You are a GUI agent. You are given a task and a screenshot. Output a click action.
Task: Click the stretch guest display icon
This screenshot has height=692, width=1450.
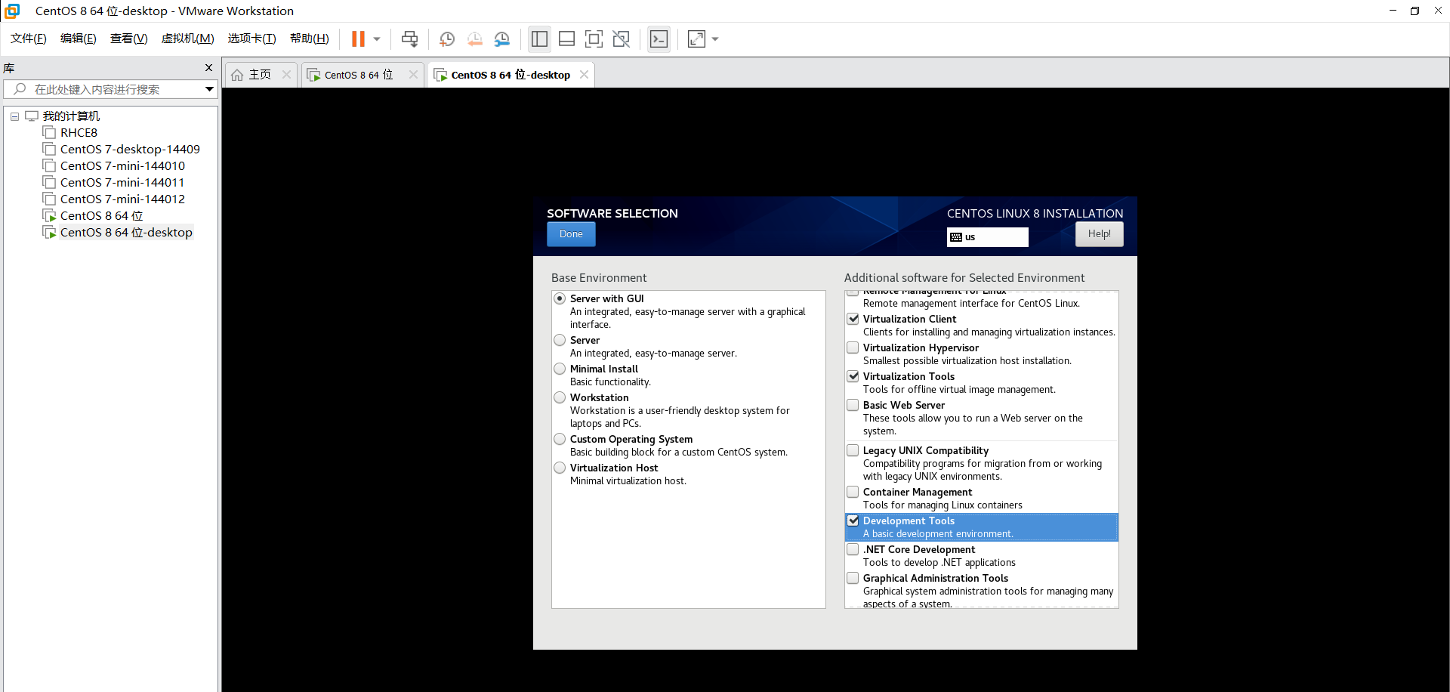pyautogui.click(x=696, y=39)
